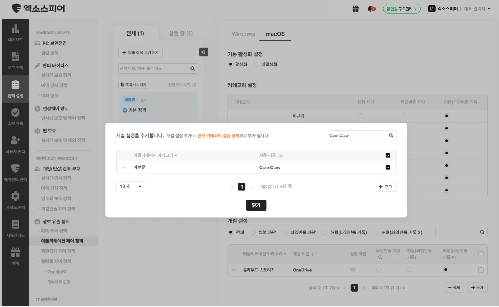Viewport: 499px width, 307px height.
Task: Open the 10 개 page size dropdown
Action: click(x=130, y=186)
